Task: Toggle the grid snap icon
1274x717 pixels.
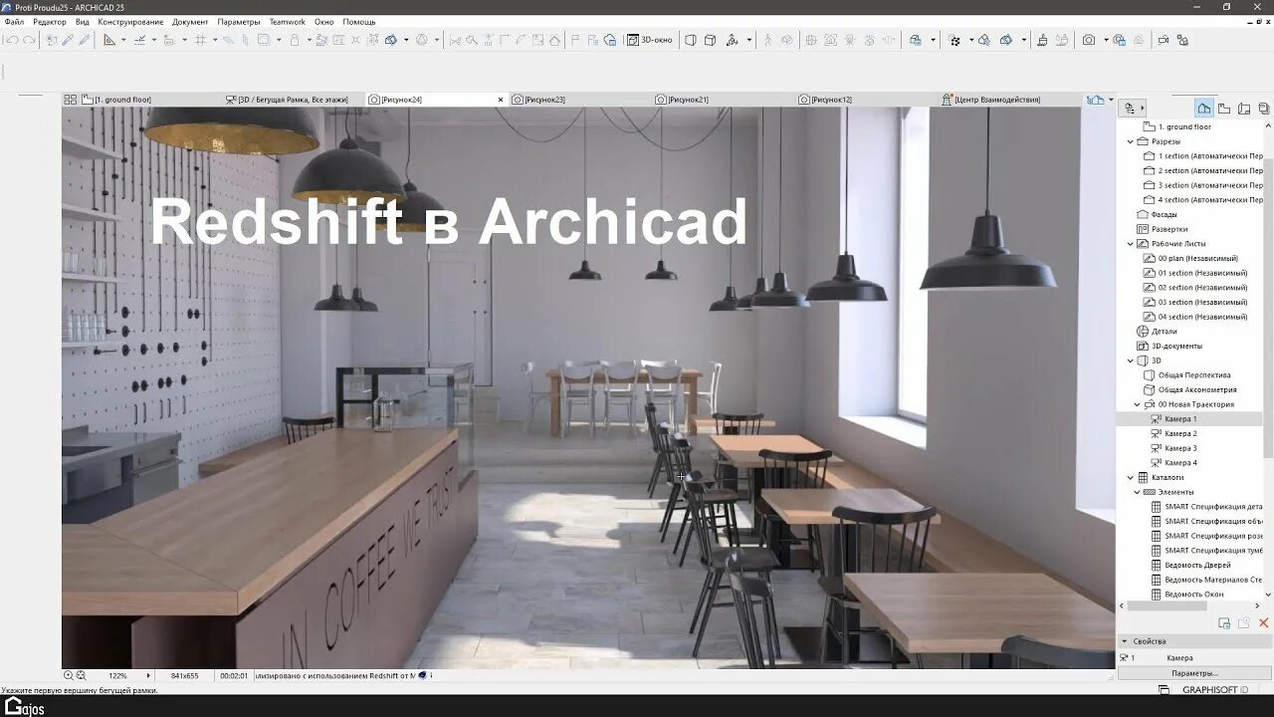Action: point(200,40)
